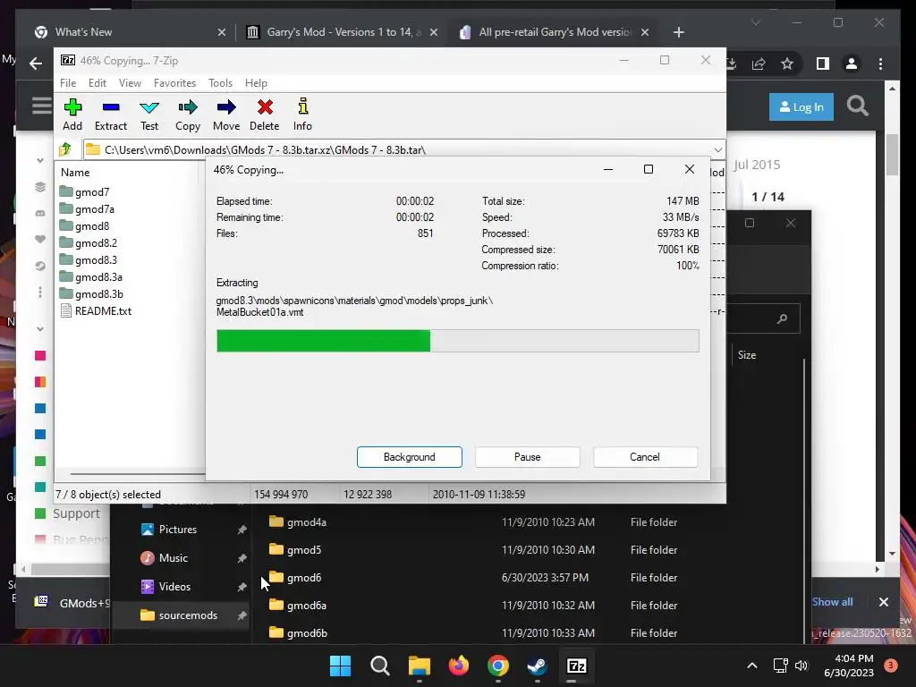
Task: Click the Add toolbar icon in 7-Zip
Action: point(72,114)
